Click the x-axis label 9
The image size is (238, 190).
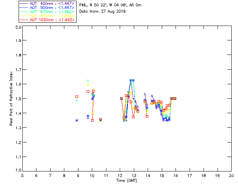coord(78,176)
